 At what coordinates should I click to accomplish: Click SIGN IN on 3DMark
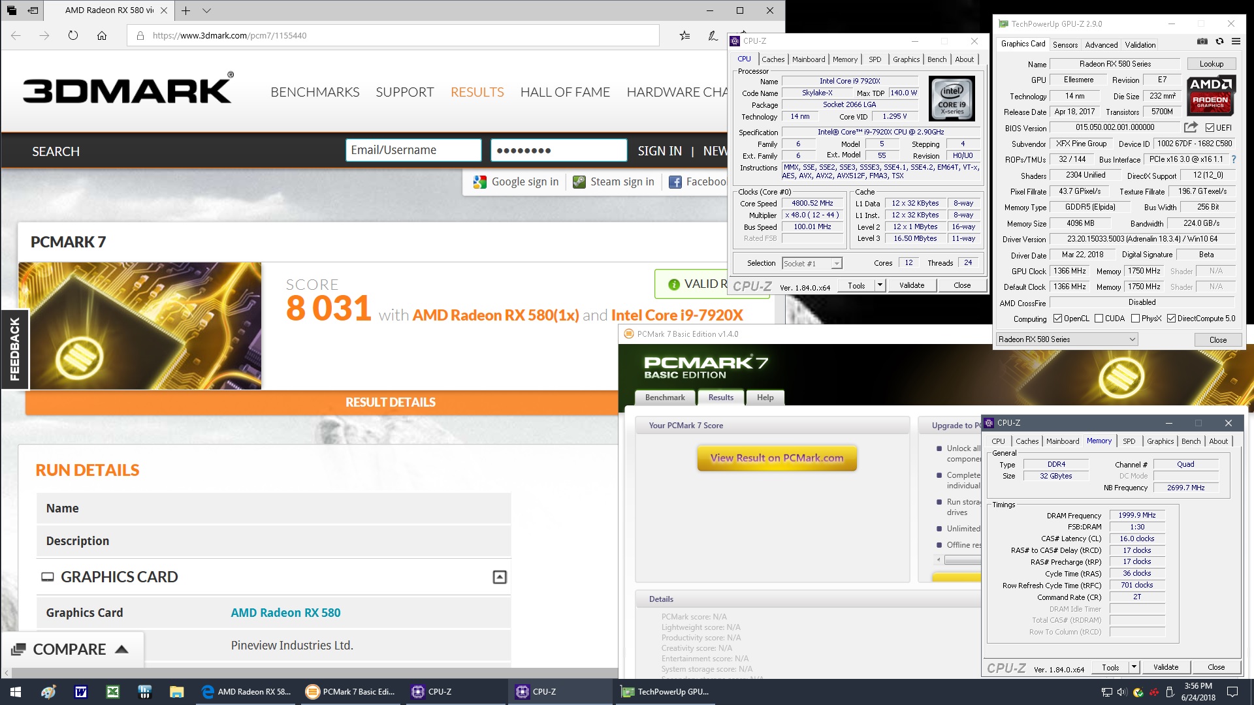click(660, 151)
